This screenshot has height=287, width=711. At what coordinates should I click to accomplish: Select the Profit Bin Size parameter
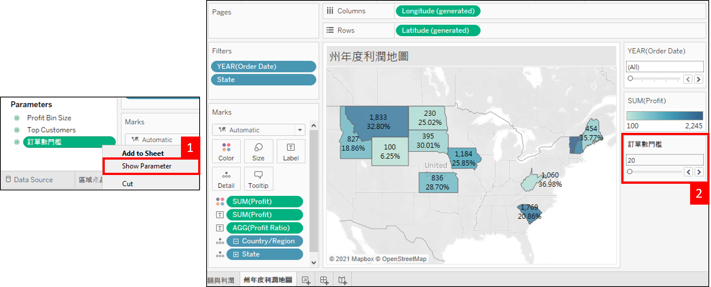click(x=49, y=118)
